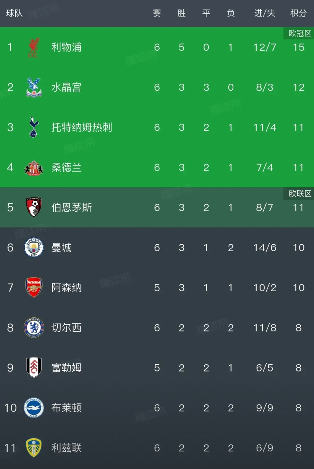Select the Arsenal cannon crest

[x=34, y=287]
